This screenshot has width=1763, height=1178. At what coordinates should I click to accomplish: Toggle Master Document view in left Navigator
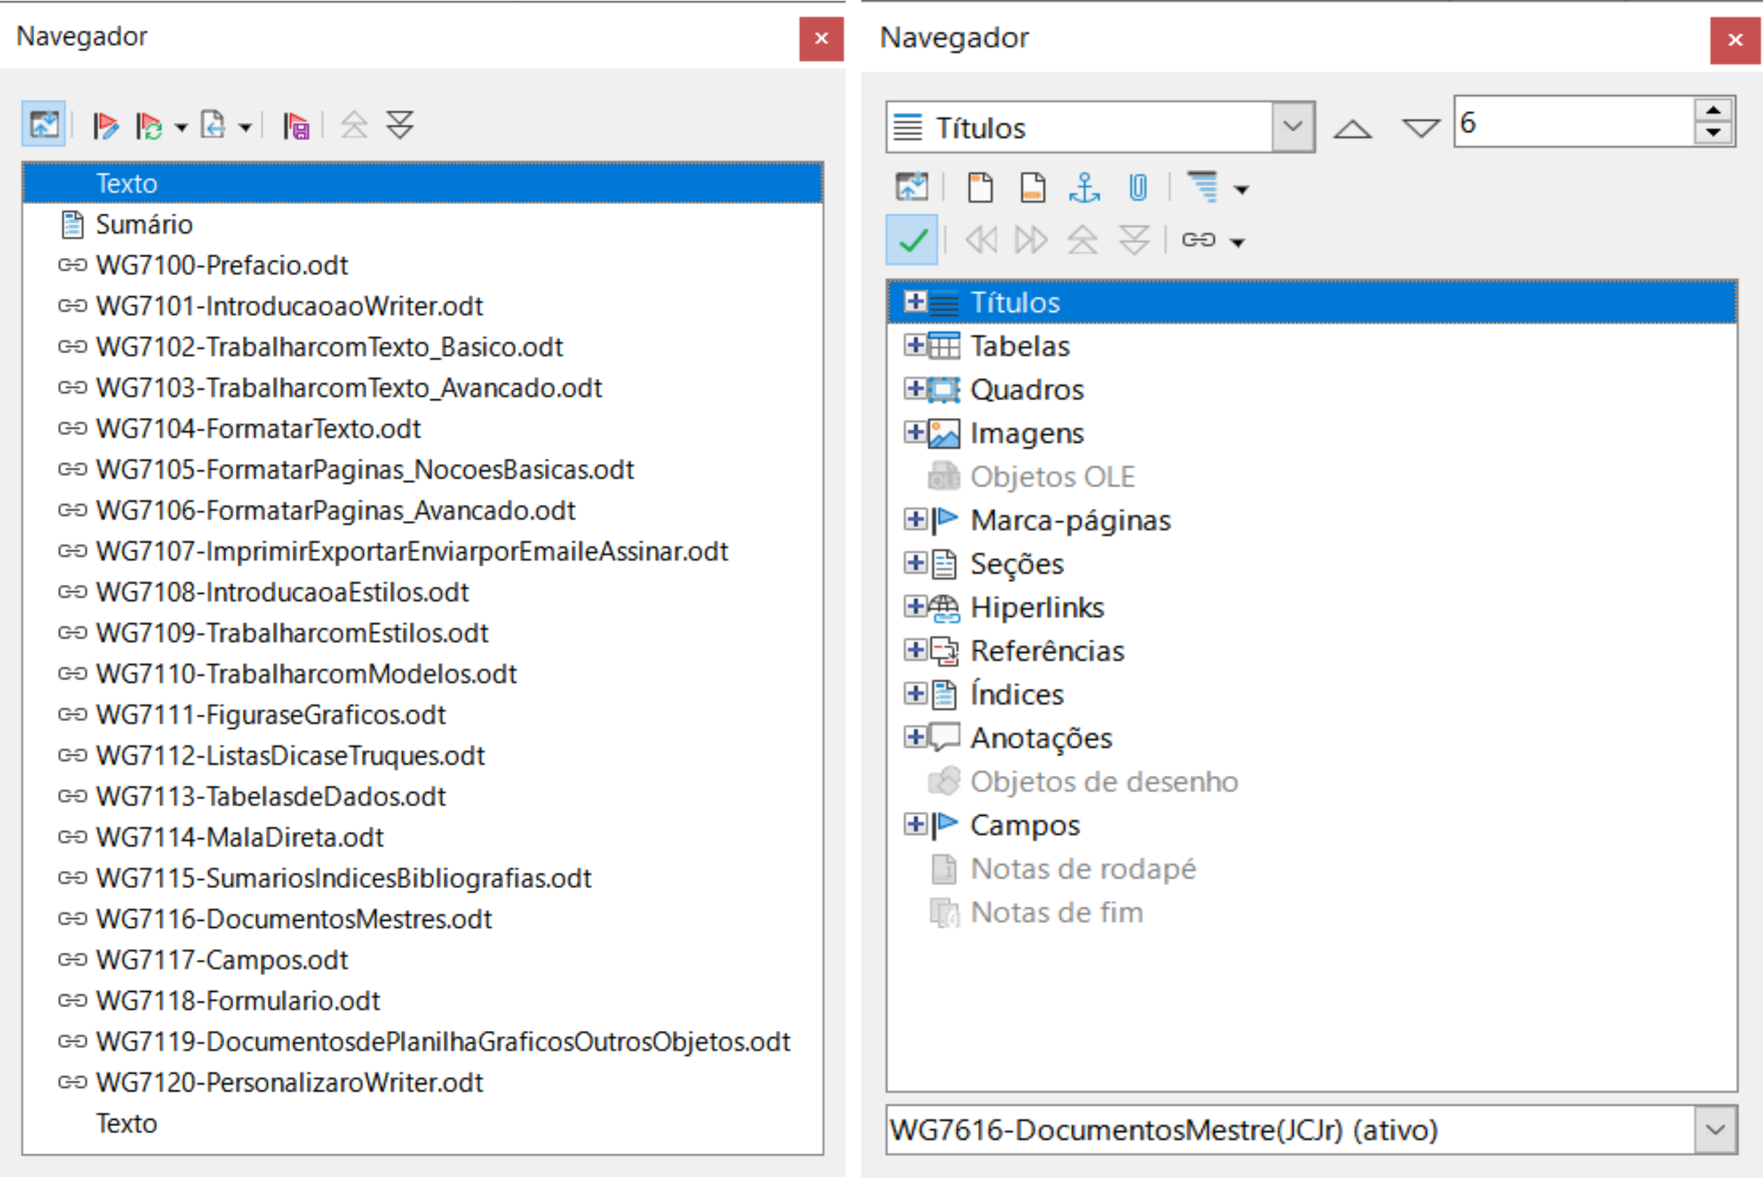point(43,124)
